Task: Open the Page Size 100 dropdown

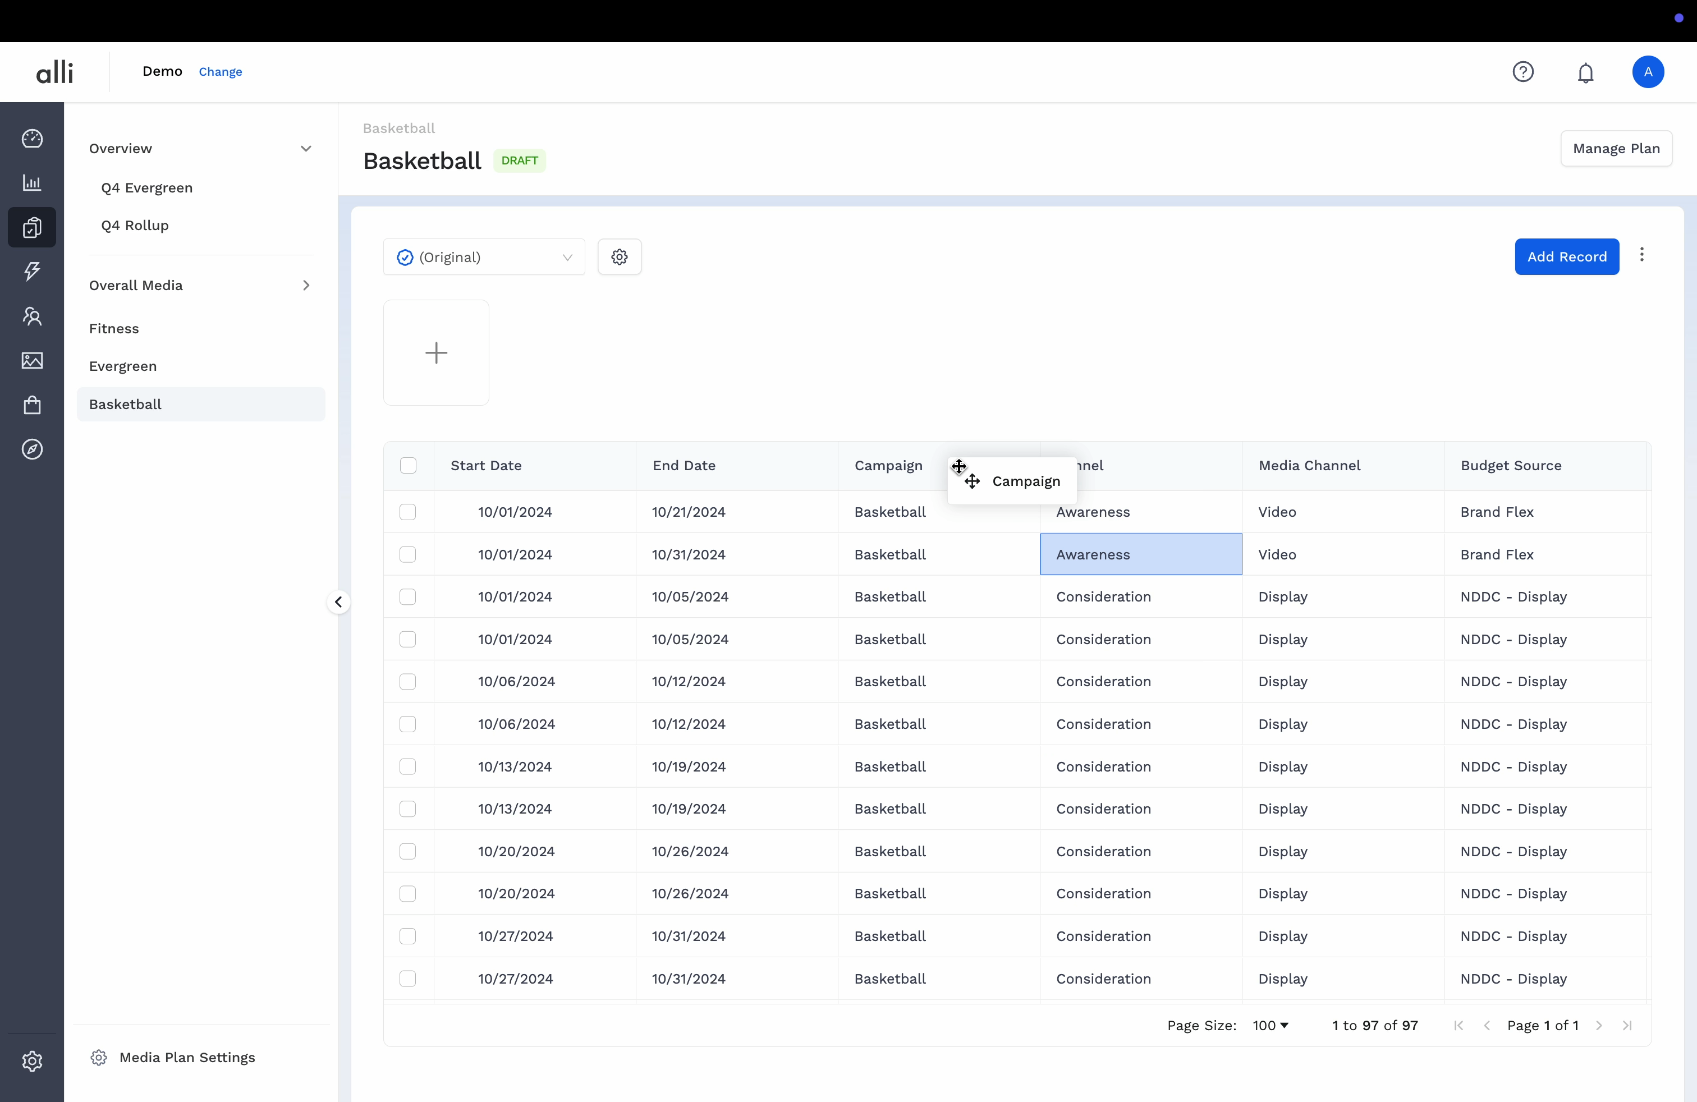Action: click(x=1270, y=1025)
